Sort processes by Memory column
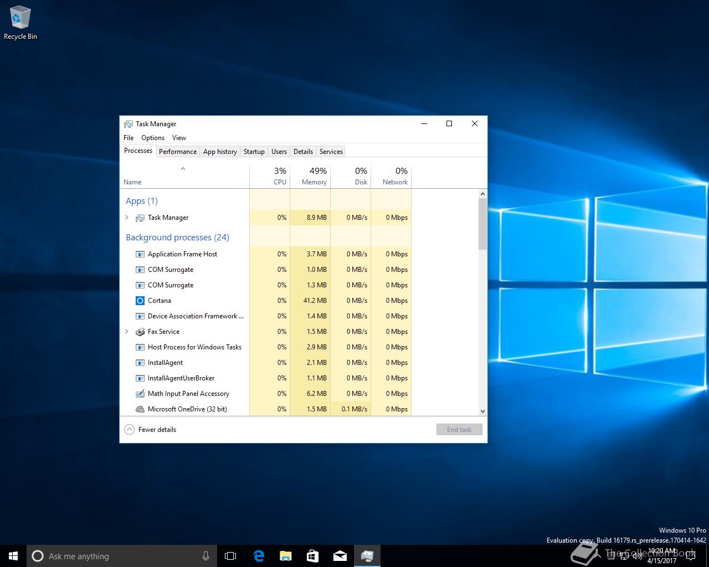The image size is (709, 567). [310, 176]
